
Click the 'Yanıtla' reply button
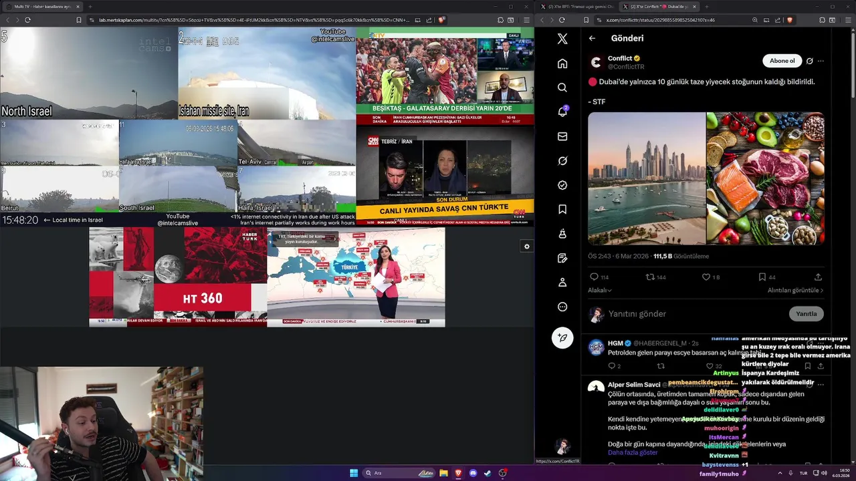[806, 313]
